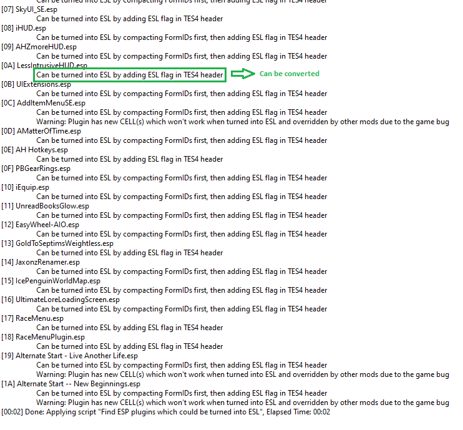Viewport: 463px width, 430px height.
Task: Select the [10] iEquip.esp entry
Action: click(25, 187)
